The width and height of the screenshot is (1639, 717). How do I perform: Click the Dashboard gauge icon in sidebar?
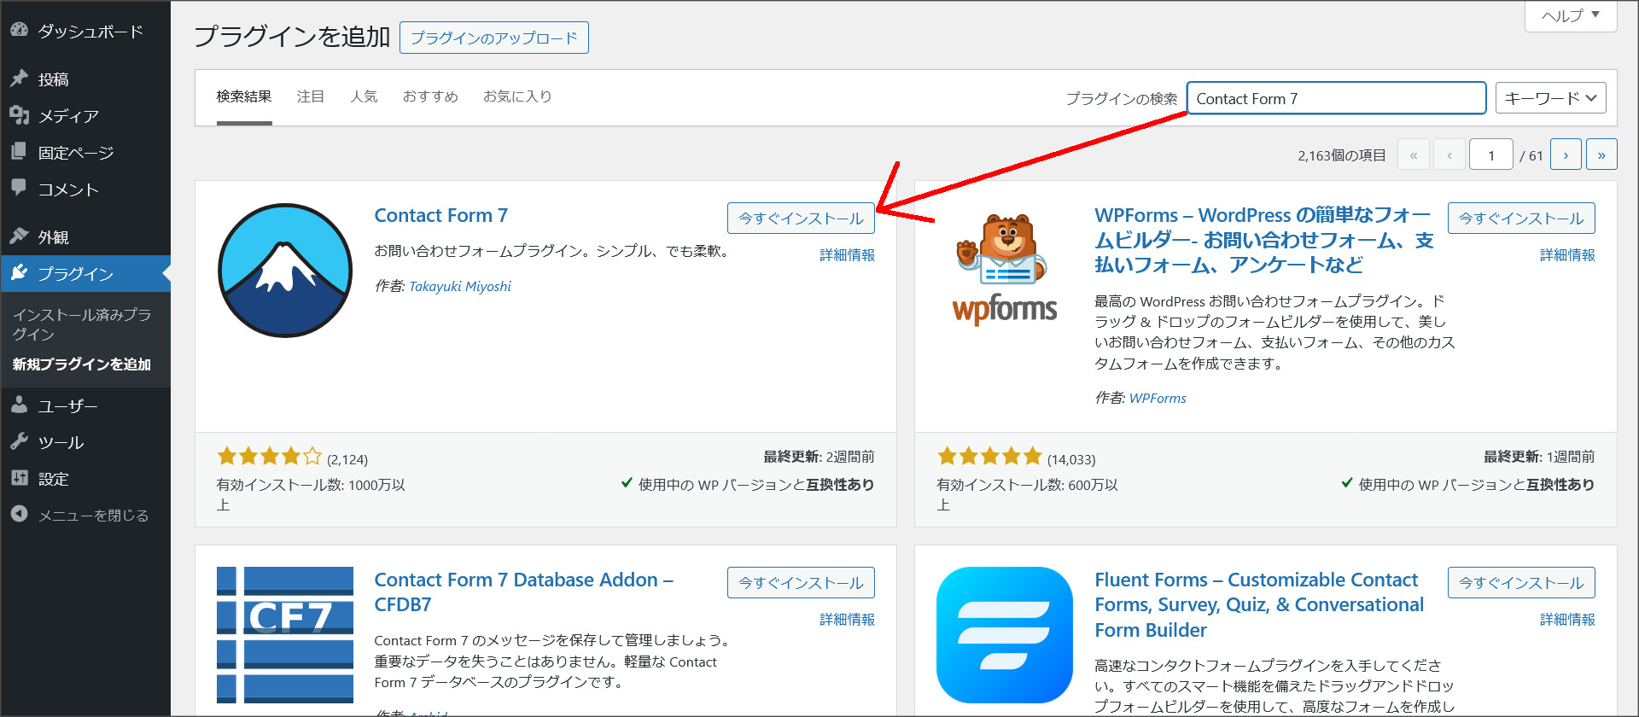(19, 30)
